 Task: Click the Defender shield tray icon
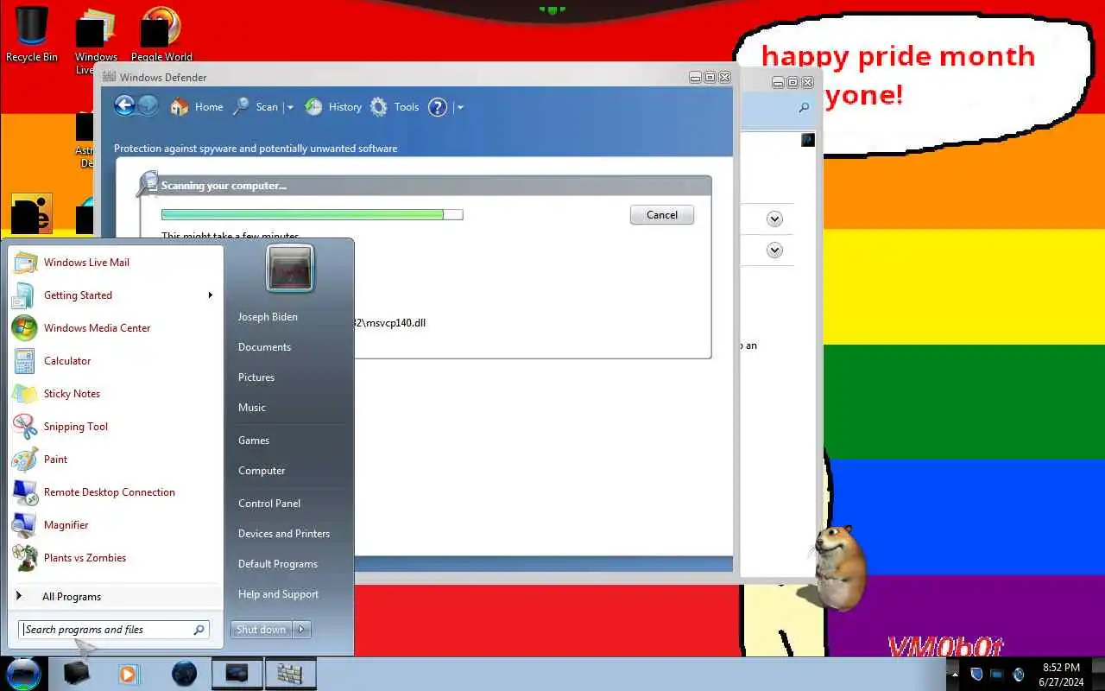click(x=976, y=675)
